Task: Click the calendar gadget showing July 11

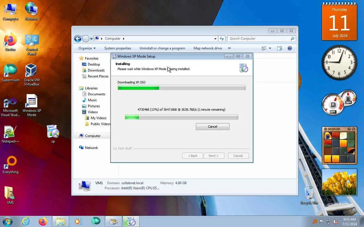Action: point(339,22)
